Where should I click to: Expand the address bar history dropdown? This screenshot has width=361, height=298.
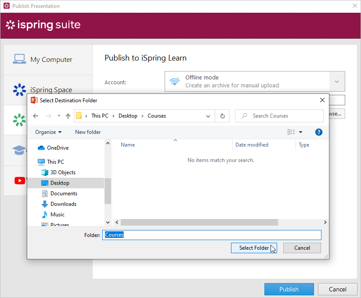208,116
